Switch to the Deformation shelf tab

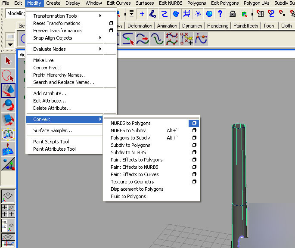tap(140, 26)
